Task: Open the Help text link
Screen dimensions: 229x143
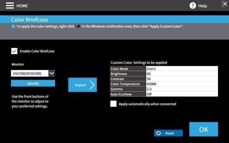Action: [x=203, y=6]
